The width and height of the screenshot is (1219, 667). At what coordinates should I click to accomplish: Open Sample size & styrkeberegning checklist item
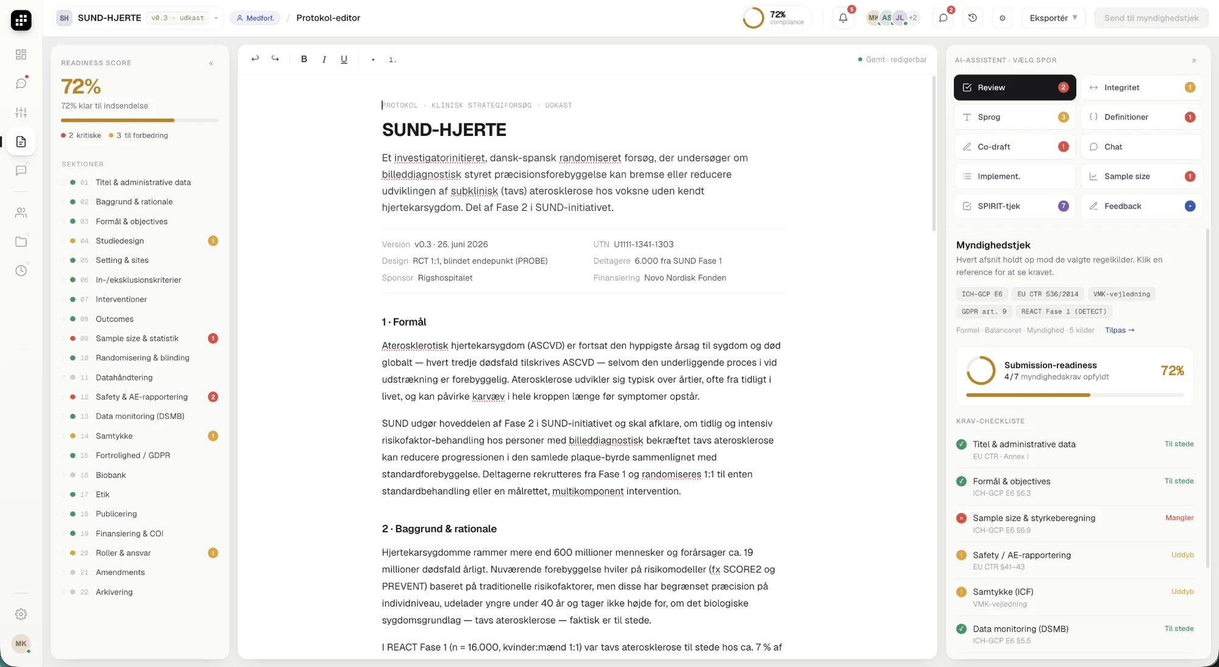click(x=1075, y=523)
